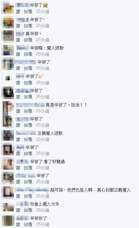This screenshot has width=139, height=228.
Task: Click commenter name before '正義魔人退散'
Action: (x=26, y=133)
